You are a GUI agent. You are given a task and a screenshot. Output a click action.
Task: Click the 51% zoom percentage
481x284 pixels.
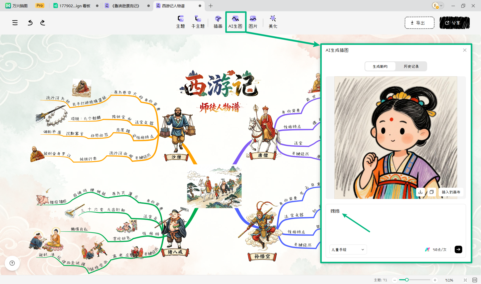click(449, 280)
